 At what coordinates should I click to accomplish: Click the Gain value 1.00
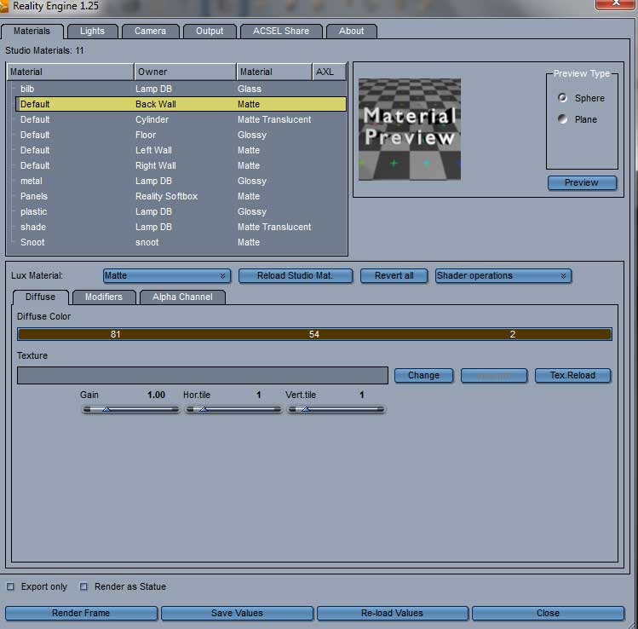(x=156, y=395)
